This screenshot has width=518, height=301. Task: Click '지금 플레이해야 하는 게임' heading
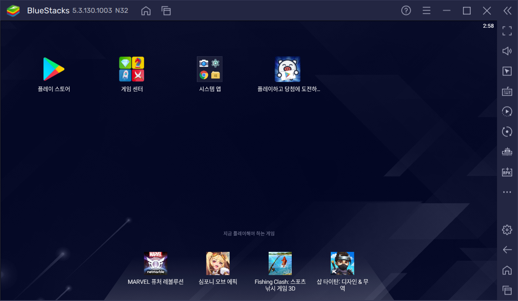249,233
